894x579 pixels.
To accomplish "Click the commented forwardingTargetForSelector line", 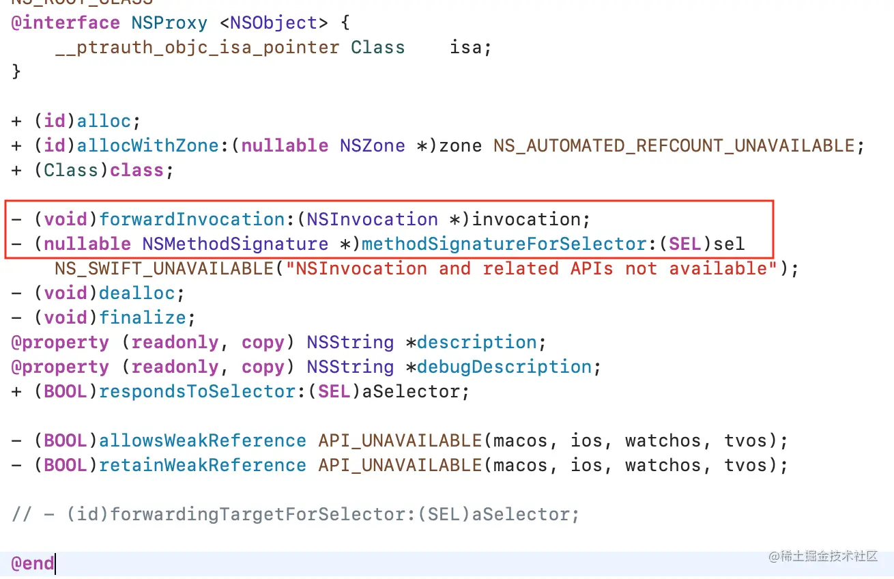I will pos(295,514).
